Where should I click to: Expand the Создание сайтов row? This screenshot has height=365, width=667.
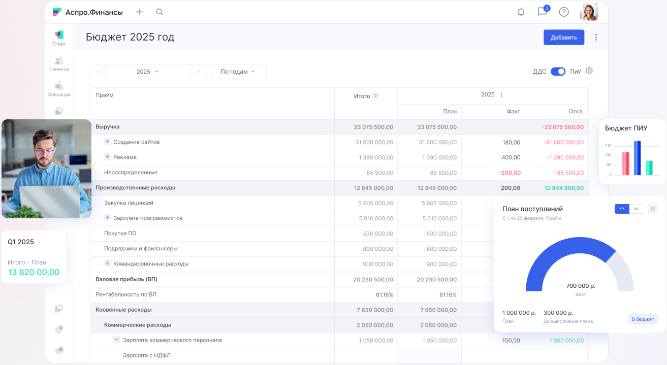pyautogui.click(x=107, y=142)
